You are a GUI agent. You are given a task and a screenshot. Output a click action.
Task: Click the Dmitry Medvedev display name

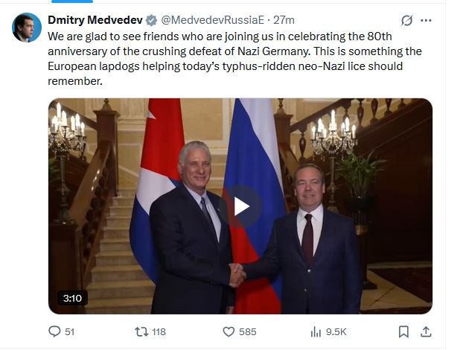point(94,19)
